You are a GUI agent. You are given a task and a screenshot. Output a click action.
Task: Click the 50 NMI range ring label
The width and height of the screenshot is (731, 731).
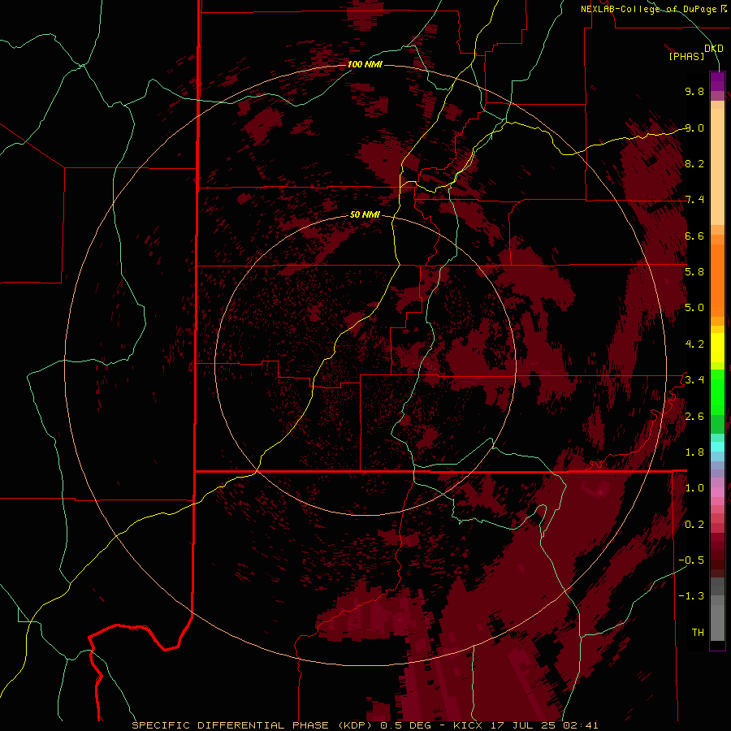click(x=365, y=214)
